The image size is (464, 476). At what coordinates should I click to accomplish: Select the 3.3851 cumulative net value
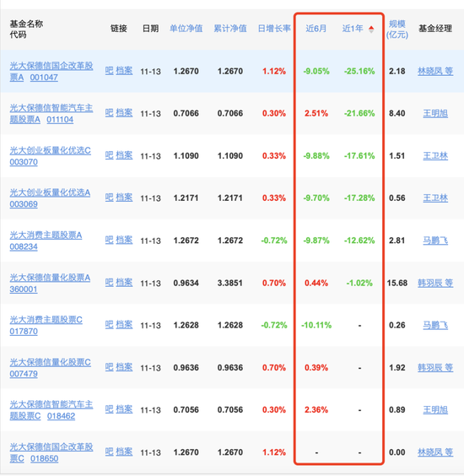tap(230, 284)
